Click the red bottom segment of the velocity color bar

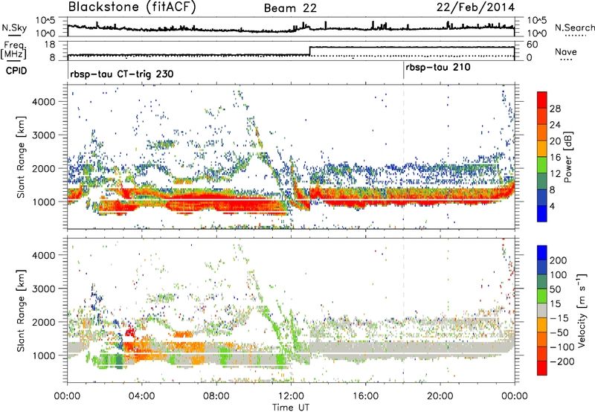coord(542,368)
